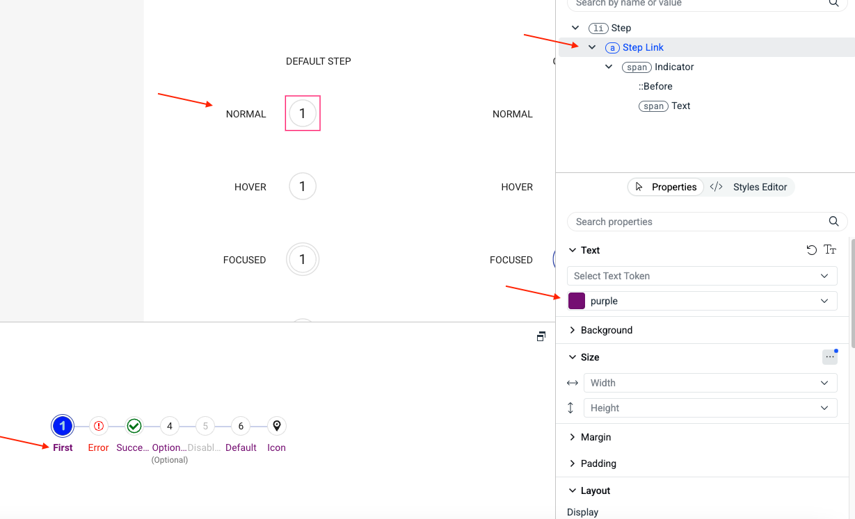Click the Search properties input field
The height and width of the screenshot is (519, 855).
coord(696,222)
